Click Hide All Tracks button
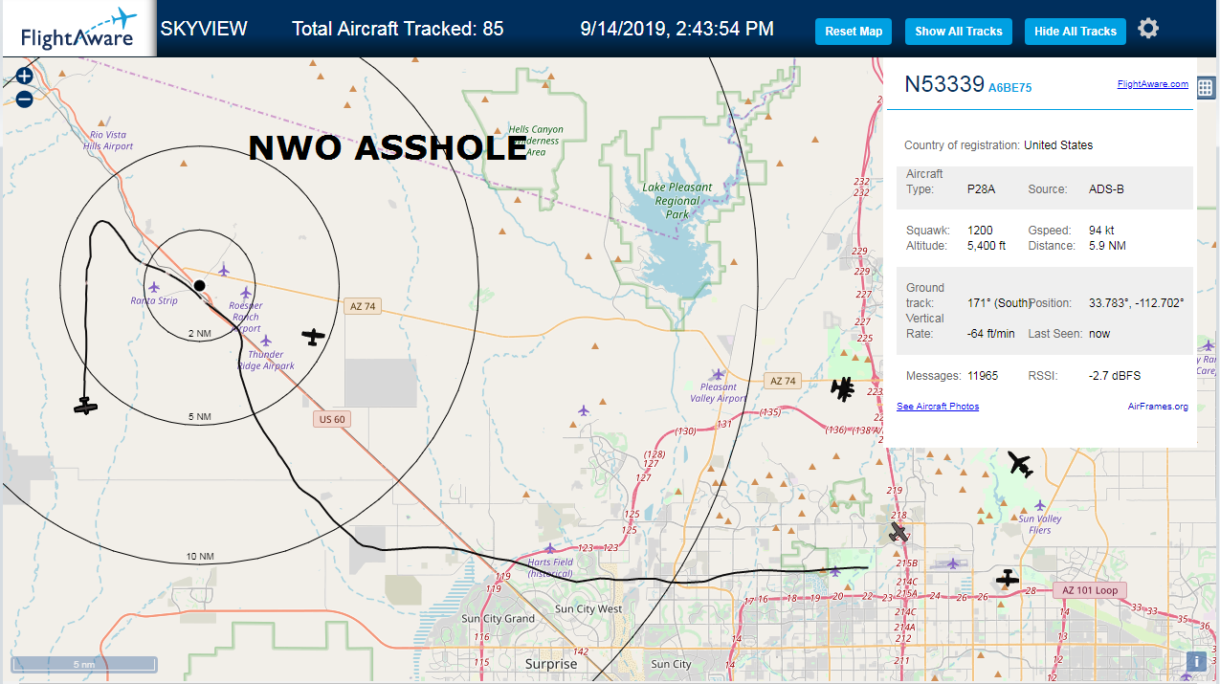This screenshot has width=1220, height=684. click(1076, 32)
